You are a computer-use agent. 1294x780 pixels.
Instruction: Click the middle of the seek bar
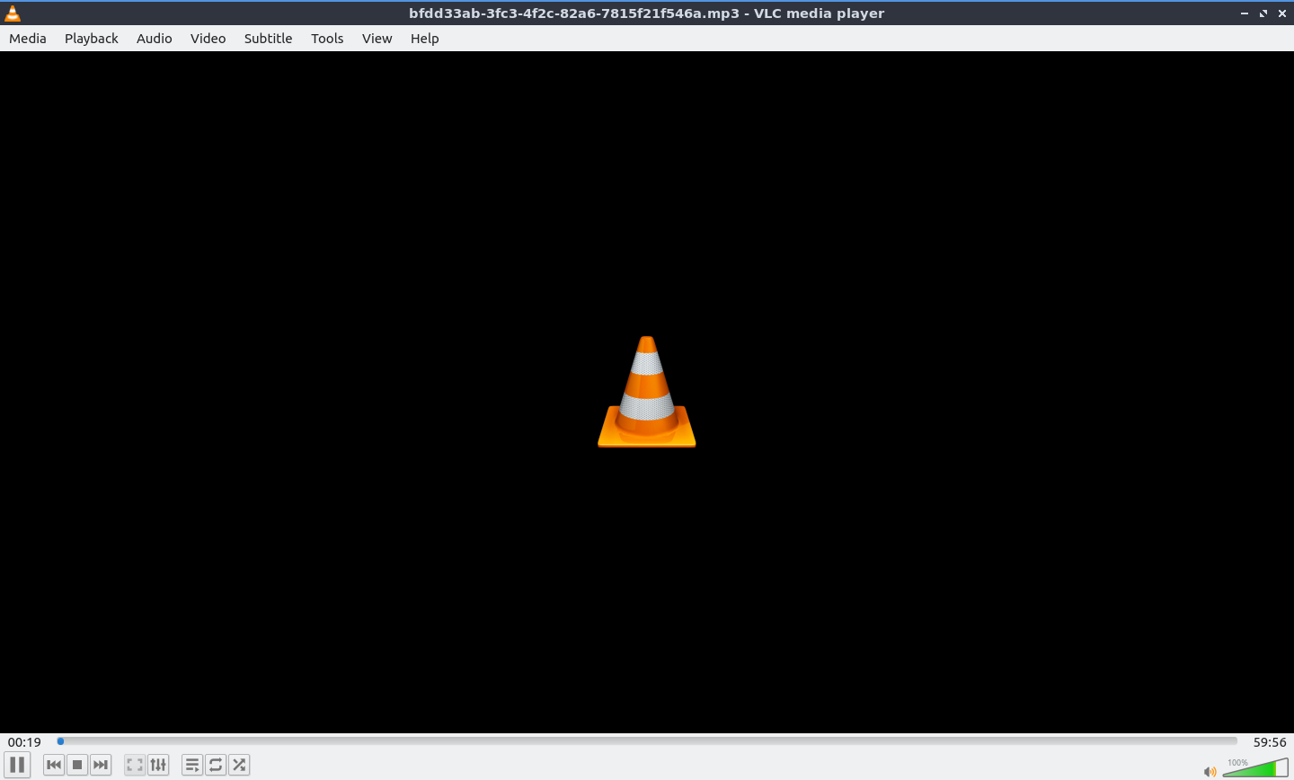(x=647, y=741)
